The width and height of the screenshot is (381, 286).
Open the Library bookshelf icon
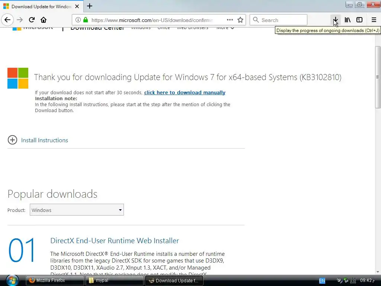pos(348,20)
